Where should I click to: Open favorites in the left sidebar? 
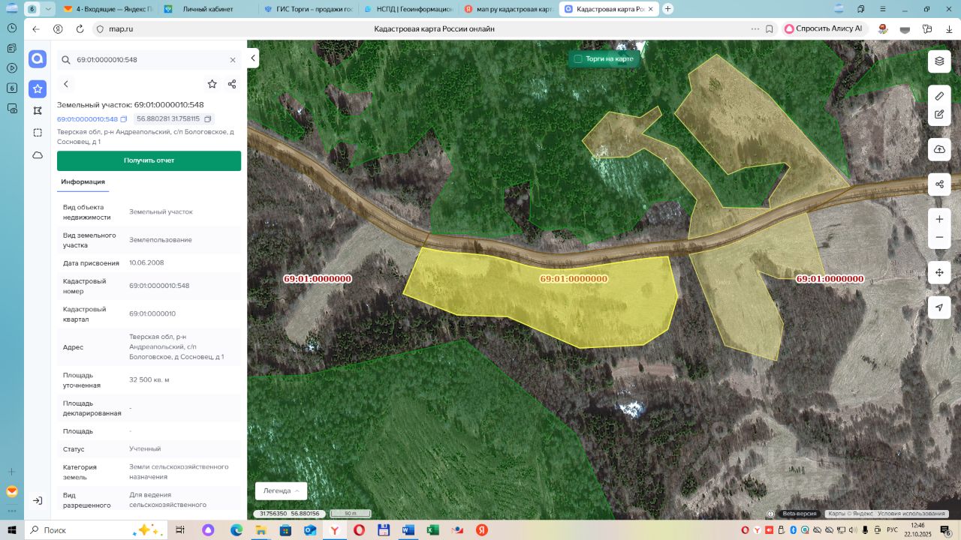(x=38, y=88)
